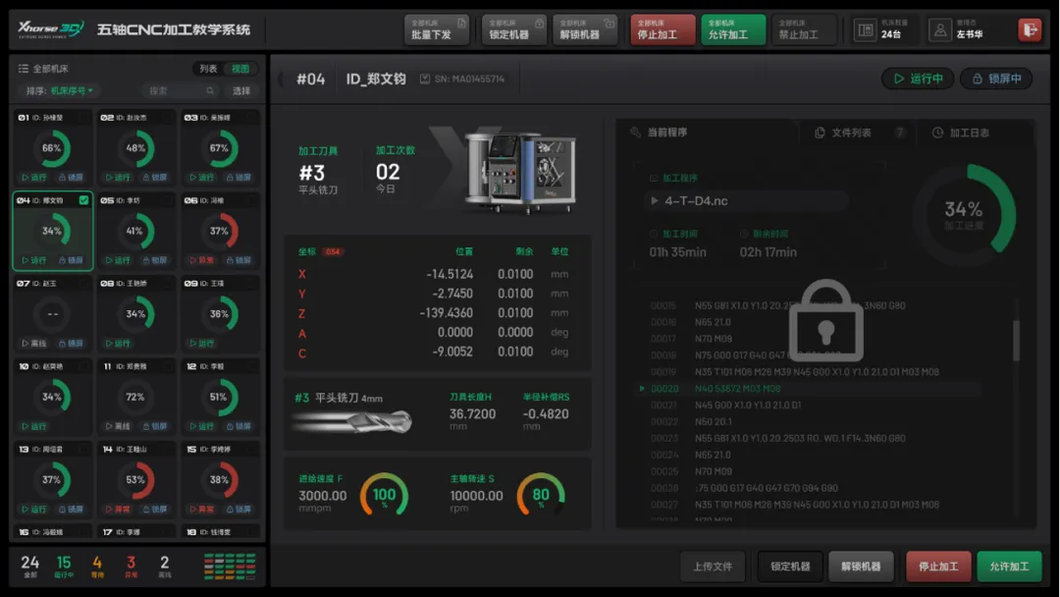Click the red abnormal status icon on machine 06
The height and width of the screenshot is (597, 1060).
coord(193,260)
